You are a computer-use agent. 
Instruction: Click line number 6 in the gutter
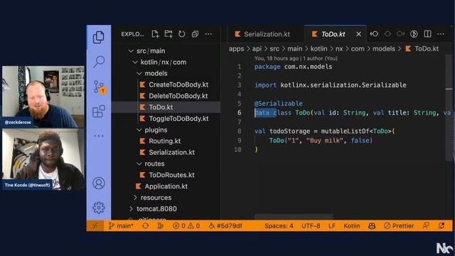click(x=240, y=112)
